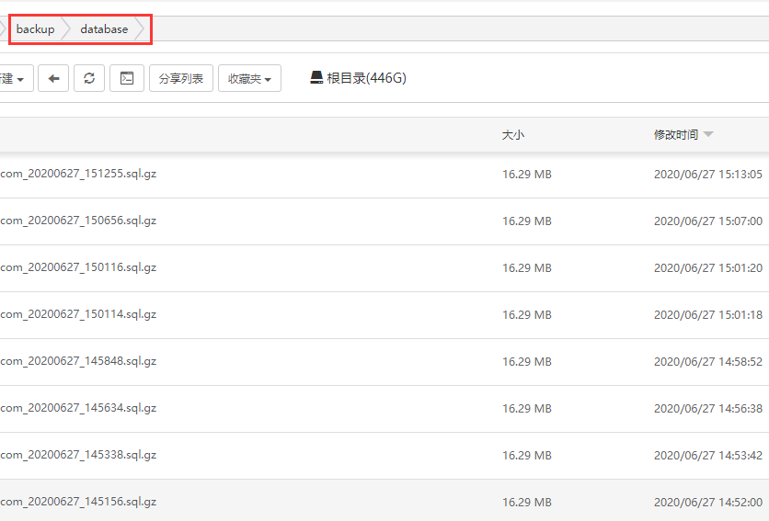Click the root directory disk icon

(x=316, y=77)
